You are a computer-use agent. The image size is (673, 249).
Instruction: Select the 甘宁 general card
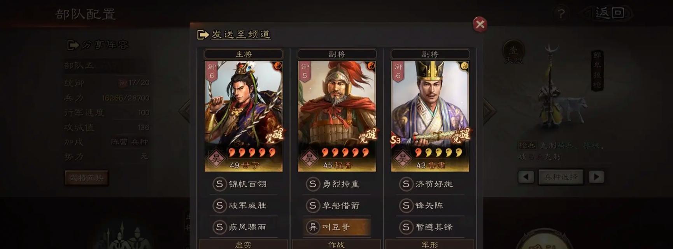point(244,116)
